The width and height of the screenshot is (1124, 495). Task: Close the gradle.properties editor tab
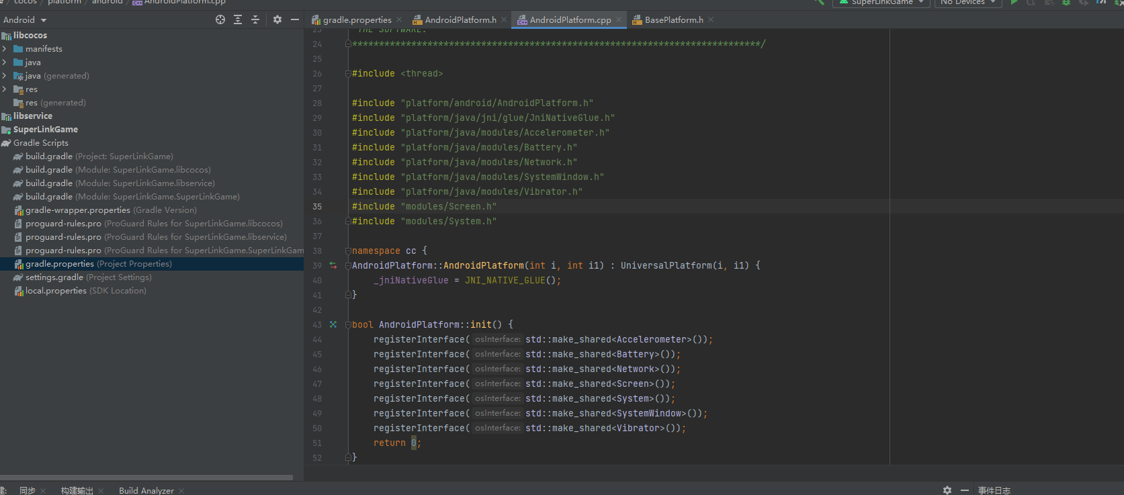pyautogui.click(x=399, y=20)
